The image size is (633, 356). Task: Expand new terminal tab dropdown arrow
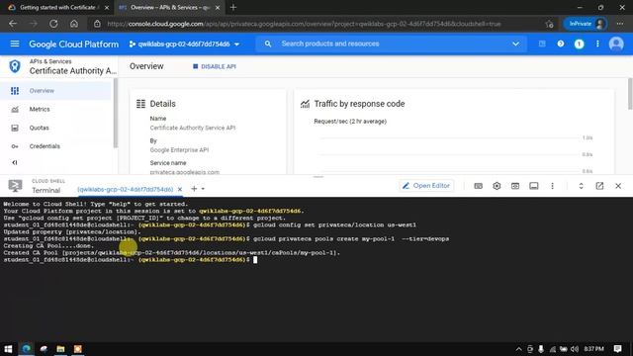click(203, 189)
